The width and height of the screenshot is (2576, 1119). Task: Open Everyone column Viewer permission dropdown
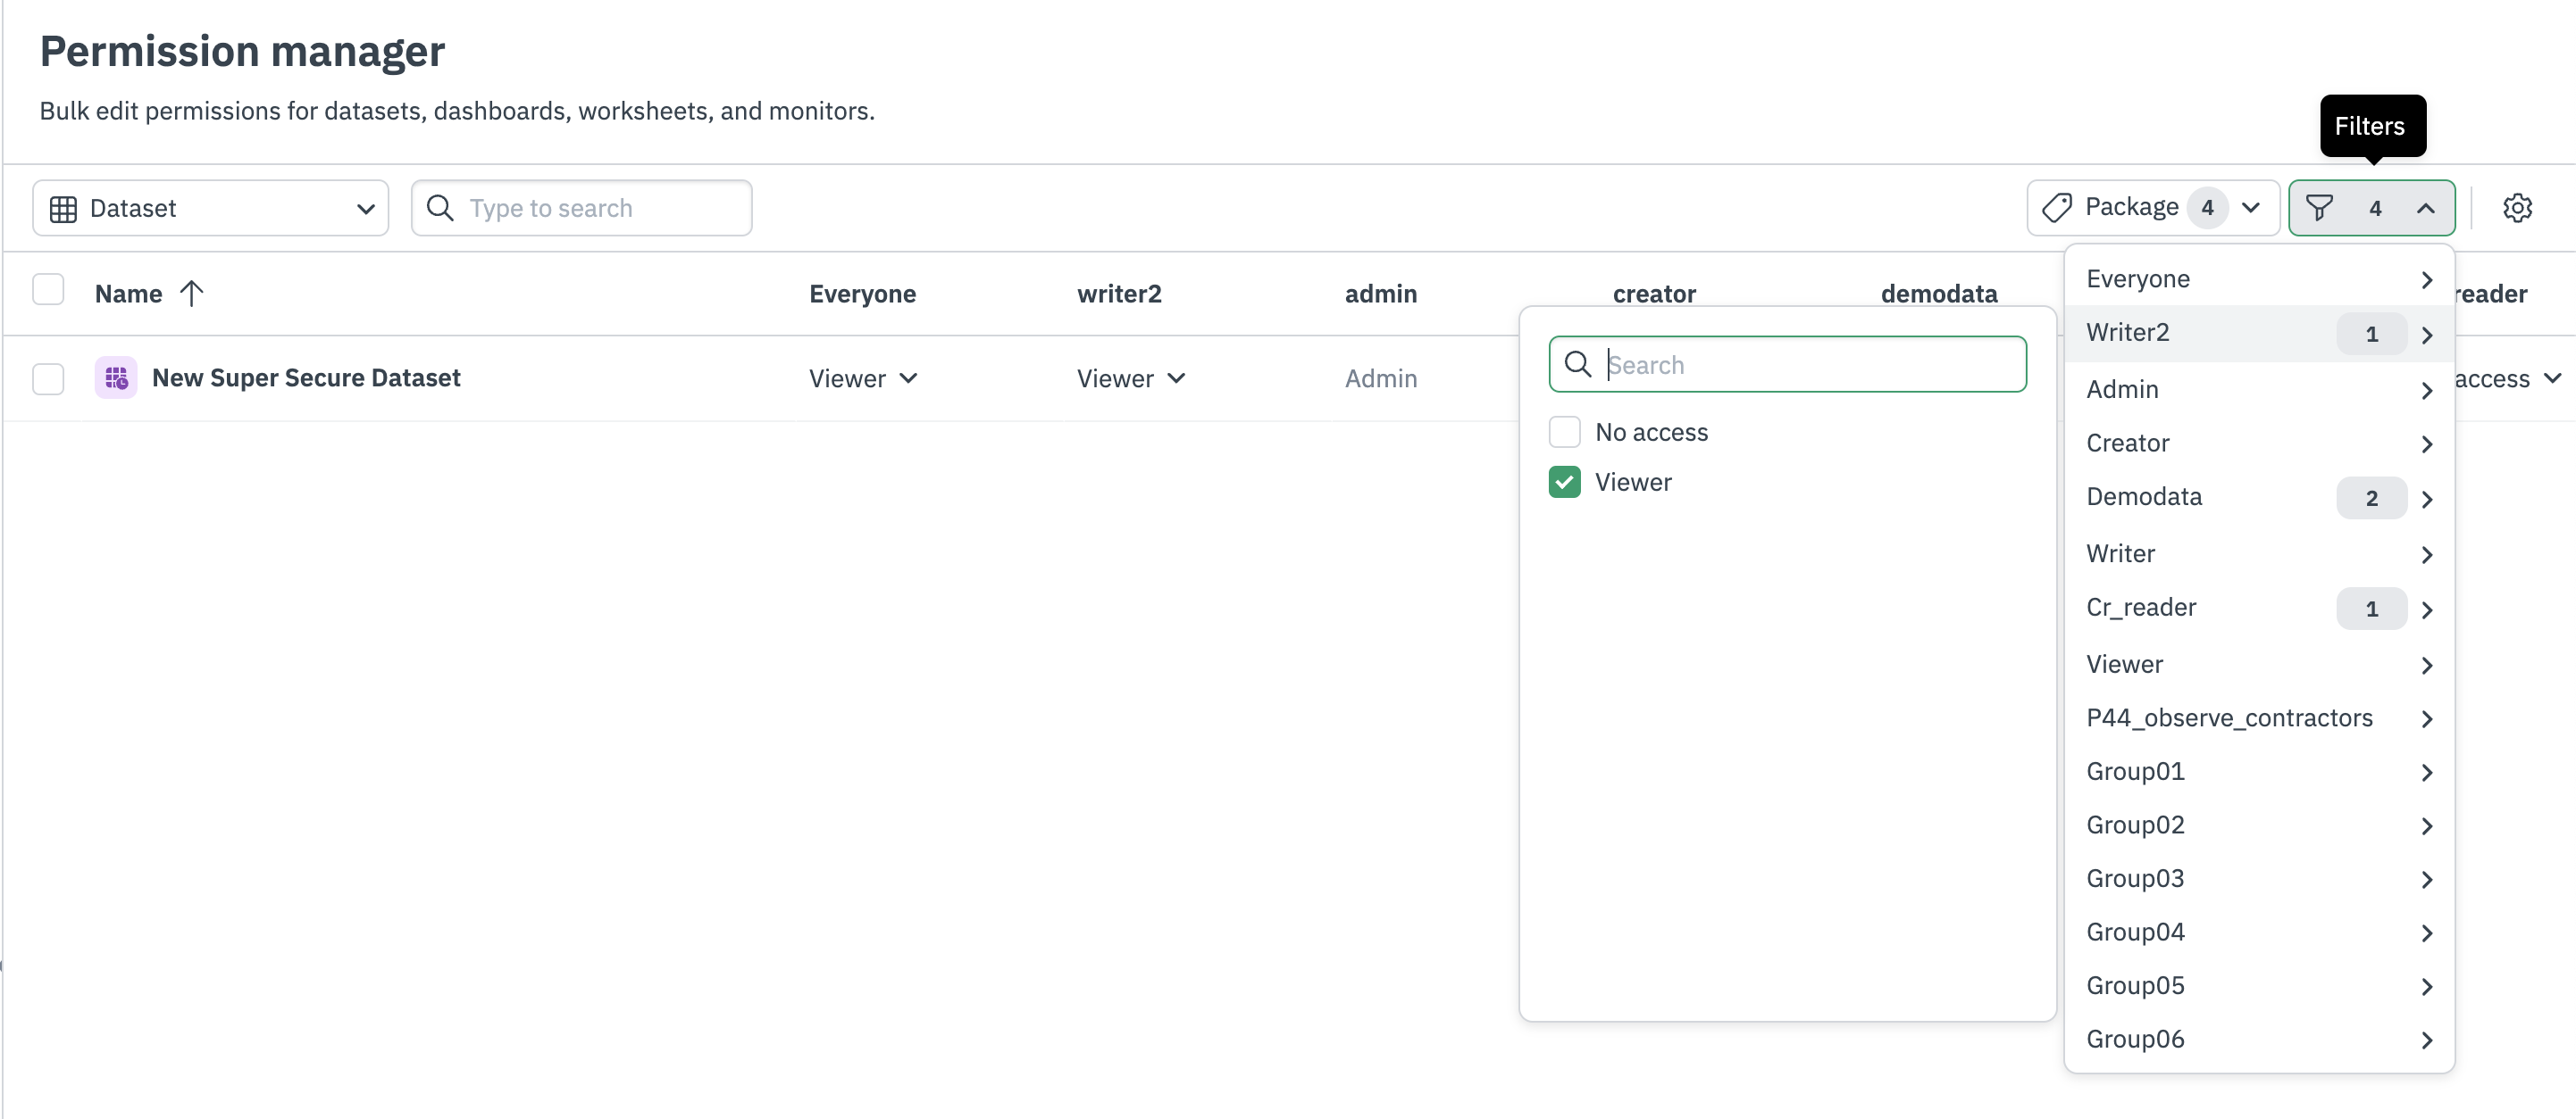(x=862, y=377)
